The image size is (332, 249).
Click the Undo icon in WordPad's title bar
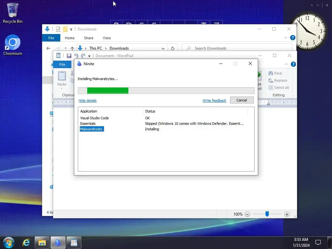click(76, 56)
